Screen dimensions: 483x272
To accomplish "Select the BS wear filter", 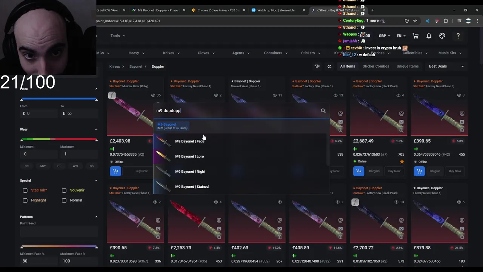I will 91,166.
